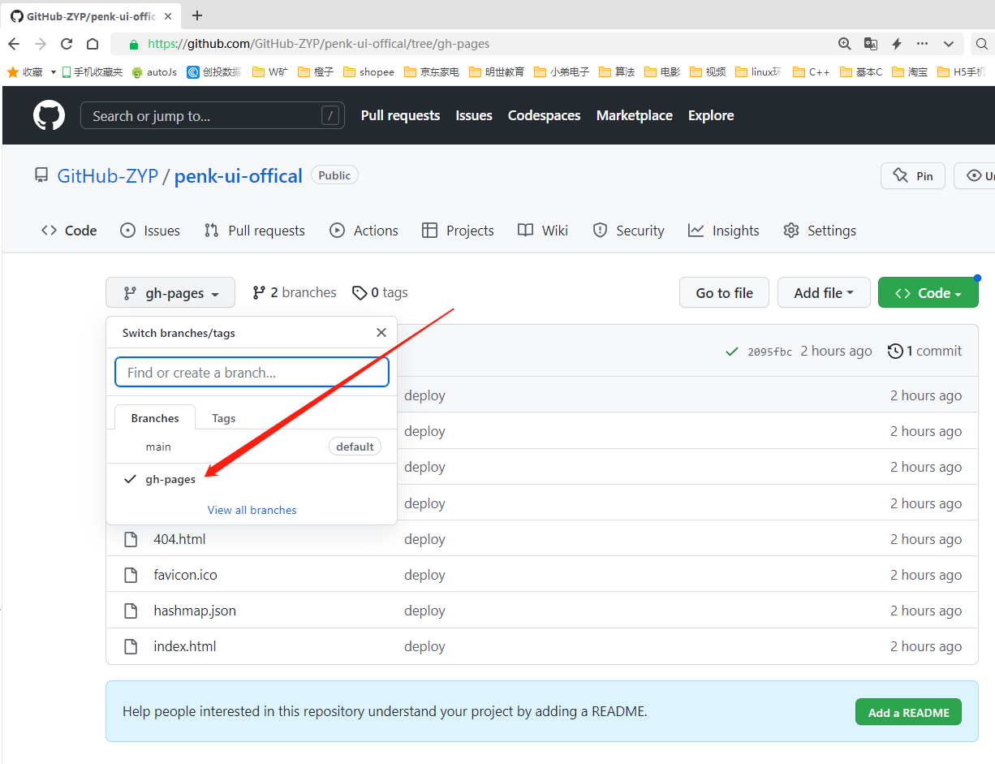
Task: Click the lightning bolt icon in address bar
Action: click(897, 44)
